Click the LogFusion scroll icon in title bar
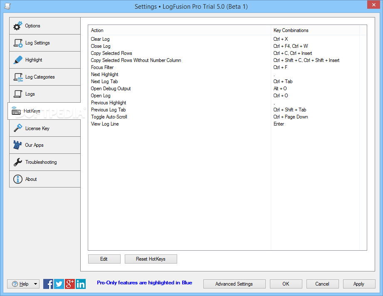The height and width of the screenshot is (296, 383). (7, 6)
